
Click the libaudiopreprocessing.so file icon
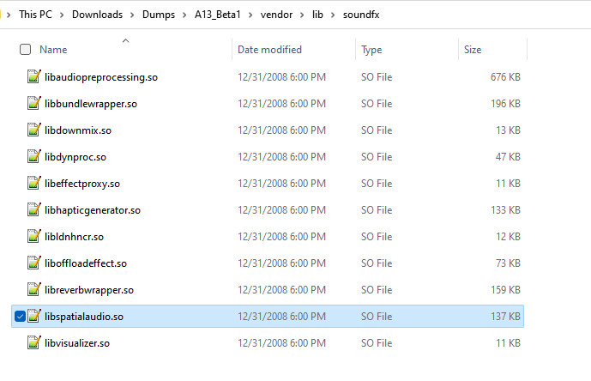tap(34, 76)
